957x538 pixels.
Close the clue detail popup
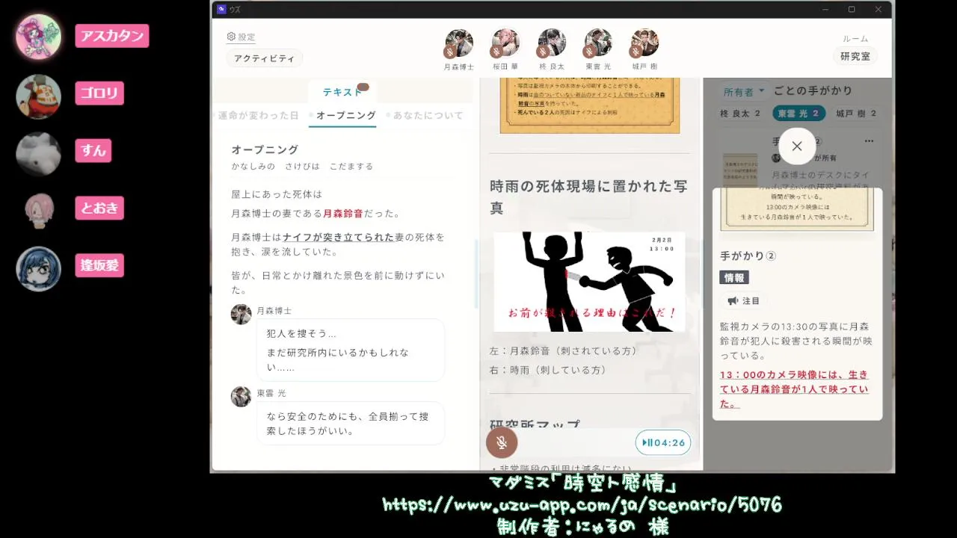point(797,146)
